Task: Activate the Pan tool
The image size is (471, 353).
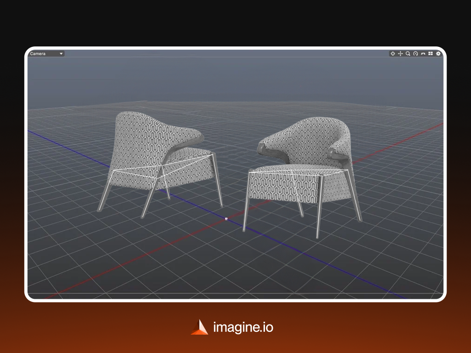Action: click(401, 54)
